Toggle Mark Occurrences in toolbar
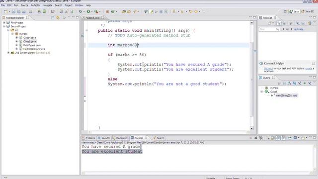 151,11
